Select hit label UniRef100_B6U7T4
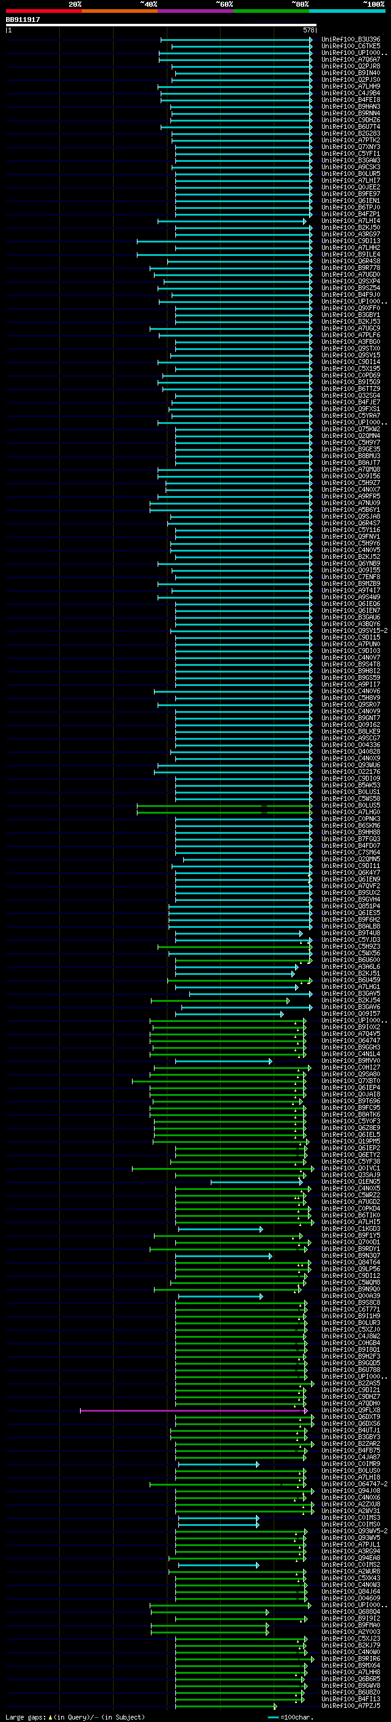Viewport: 391px width, 1722px height. (x=350, y=126)
